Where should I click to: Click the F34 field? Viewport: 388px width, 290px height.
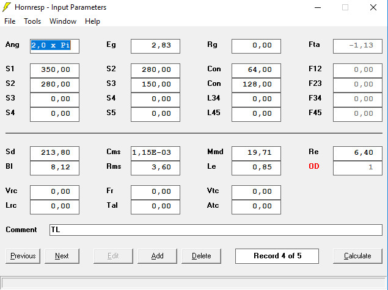point(357,100)
